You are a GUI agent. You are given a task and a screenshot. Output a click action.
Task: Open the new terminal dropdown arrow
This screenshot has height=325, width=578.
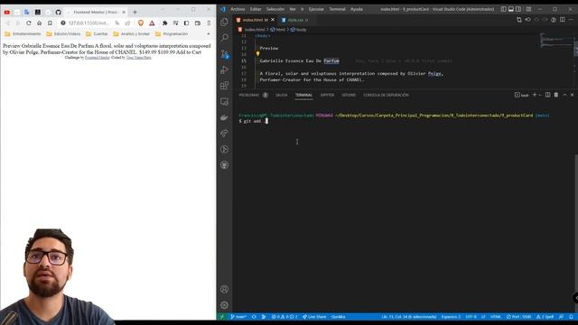[x=540, y=95]
